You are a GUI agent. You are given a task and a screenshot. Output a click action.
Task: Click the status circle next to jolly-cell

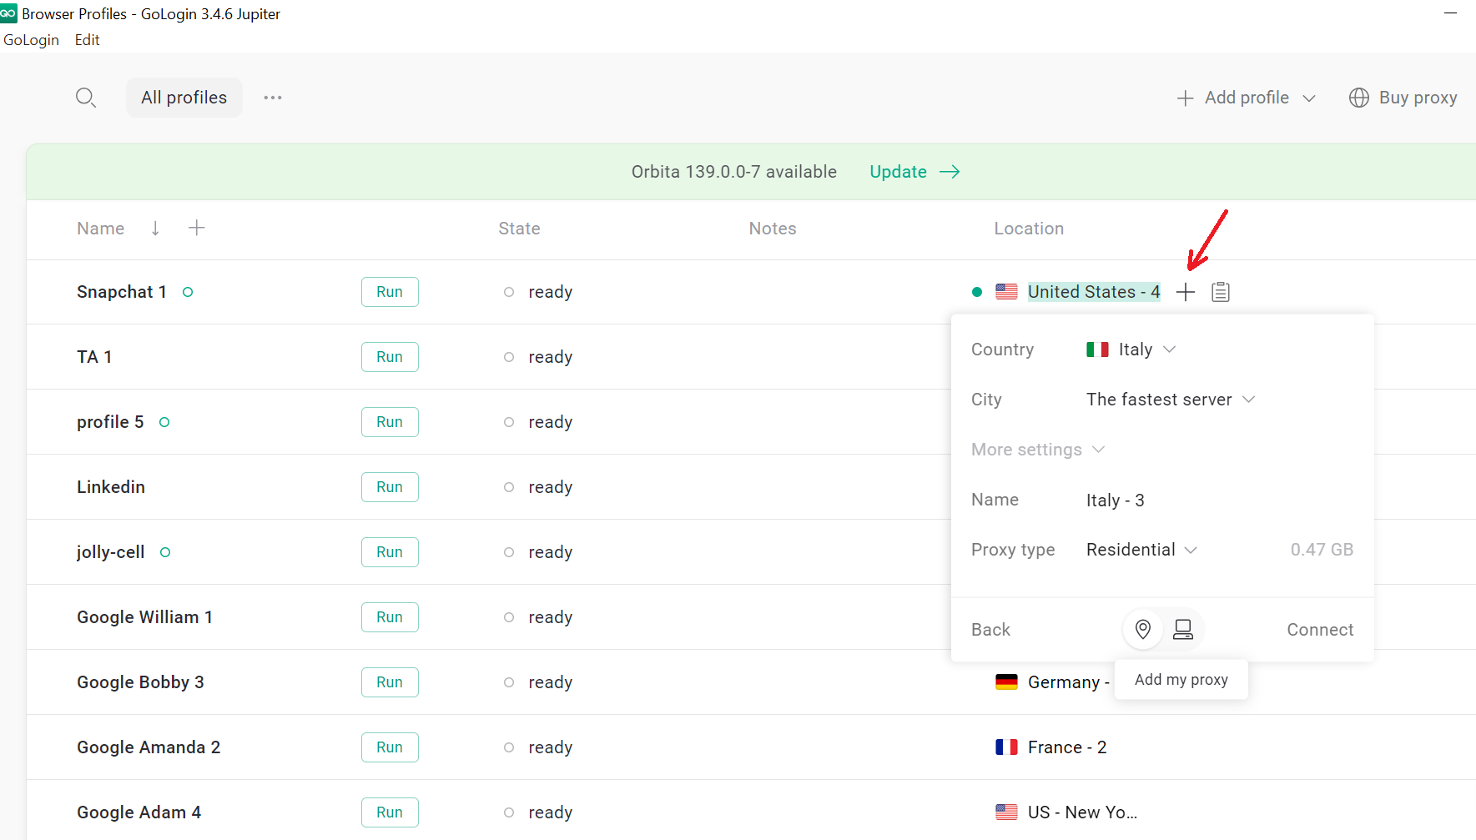click(165, 552)
